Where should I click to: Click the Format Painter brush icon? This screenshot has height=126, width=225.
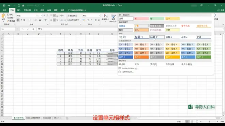pyautogui.click(x=8, y=21)
